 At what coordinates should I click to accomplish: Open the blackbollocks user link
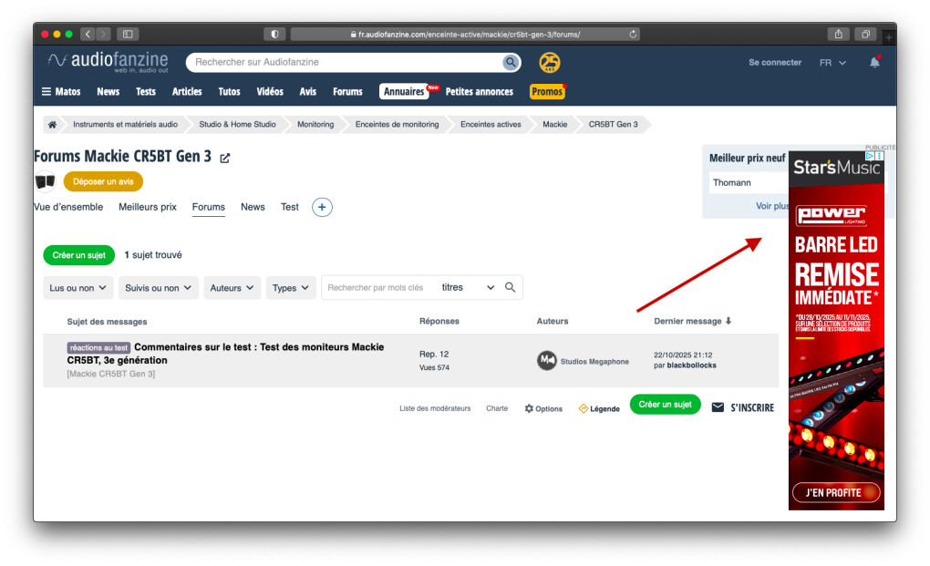click(691, 365)
